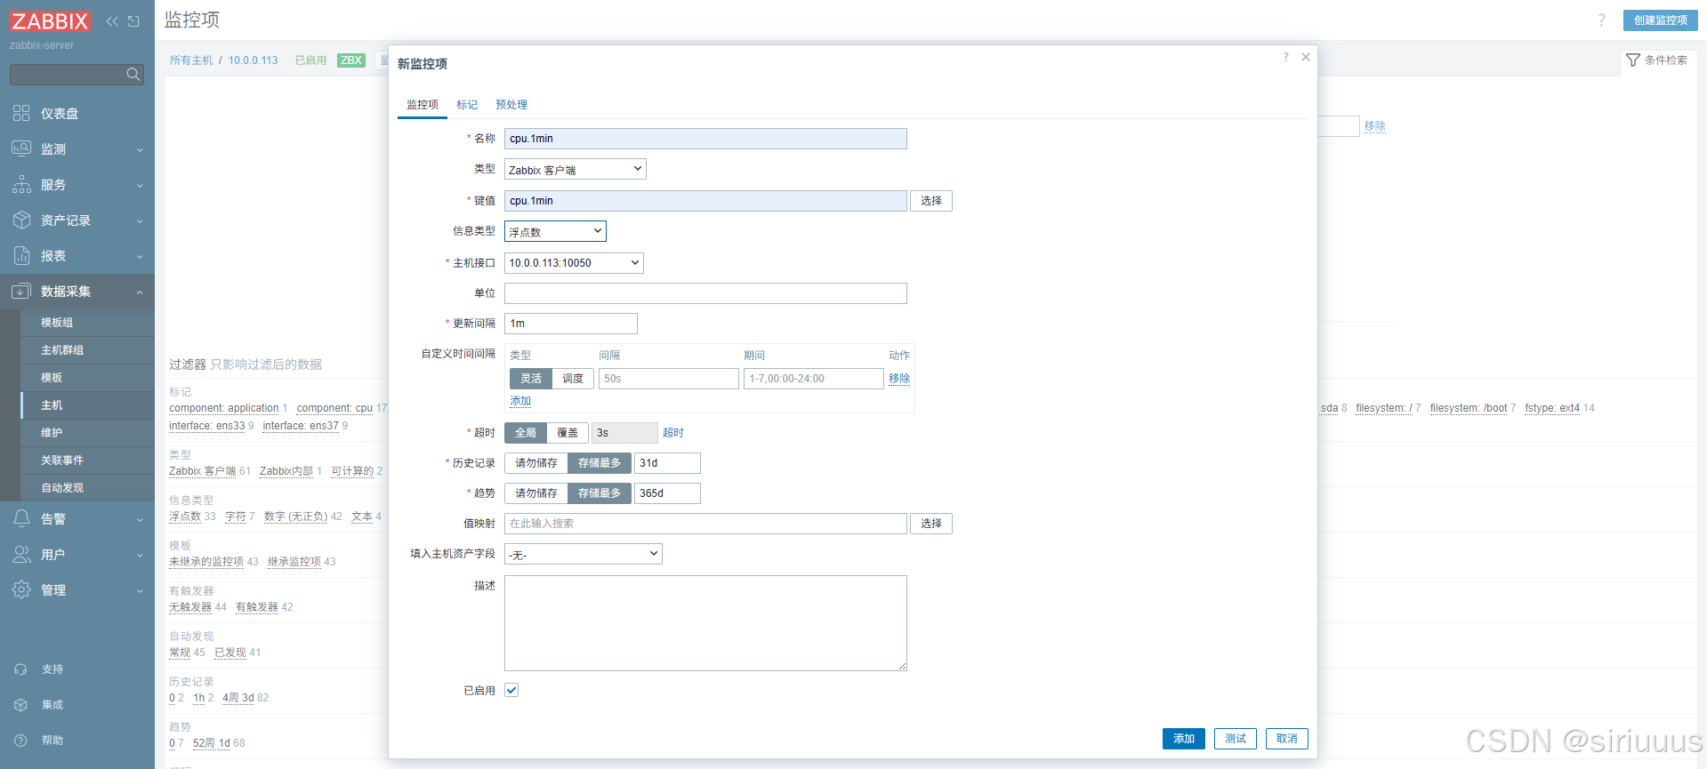The image size is (1707, 769).
Task: Click the alerts 告警 bell icon
Action: coord(21,518)
